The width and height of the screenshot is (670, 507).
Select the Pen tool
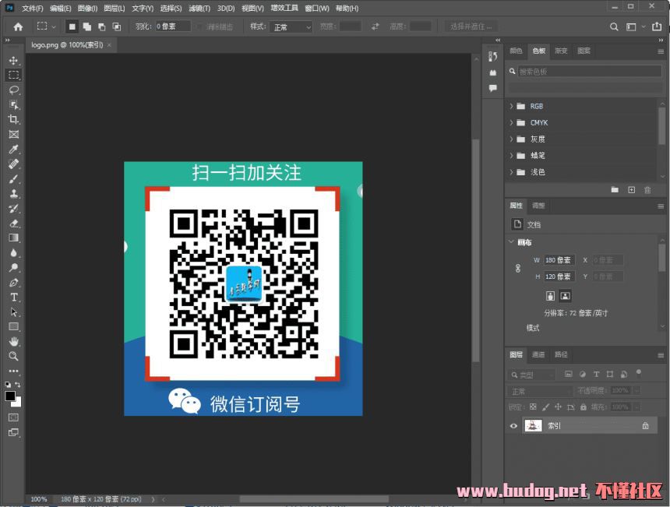(x=14, y=283)
